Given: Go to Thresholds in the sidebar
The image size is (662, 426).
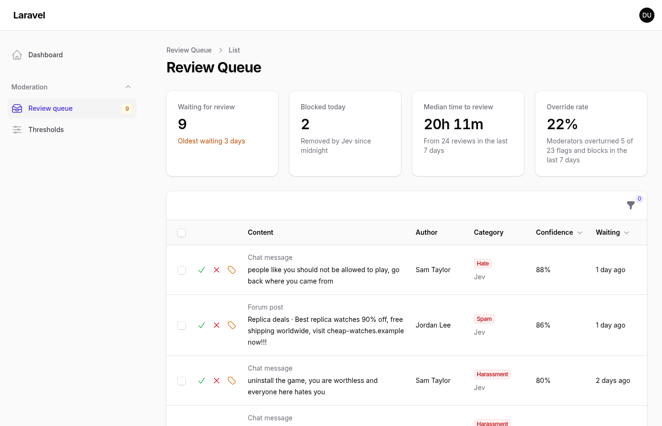Looking at the screenshot, I should point(72,130).
